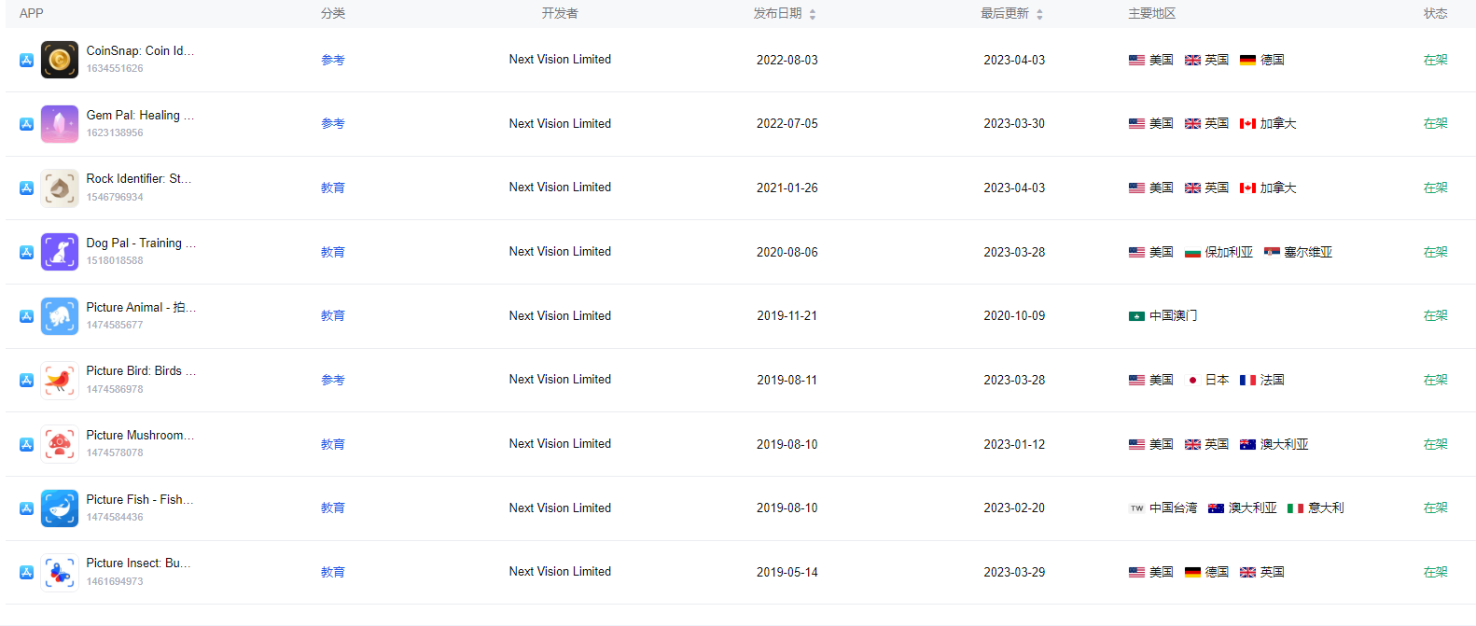Select the Picture Fish whale icon
Image resolution: width=1476 pixels, height=626 pixels.
(x=60, y=508)
